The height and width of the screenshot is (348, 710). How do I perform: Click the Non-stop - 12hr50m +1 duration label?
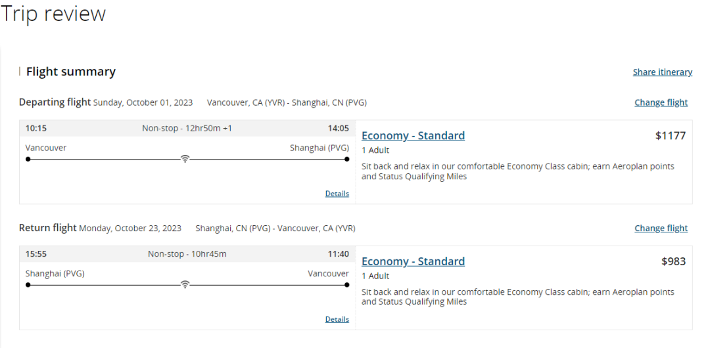187,128
